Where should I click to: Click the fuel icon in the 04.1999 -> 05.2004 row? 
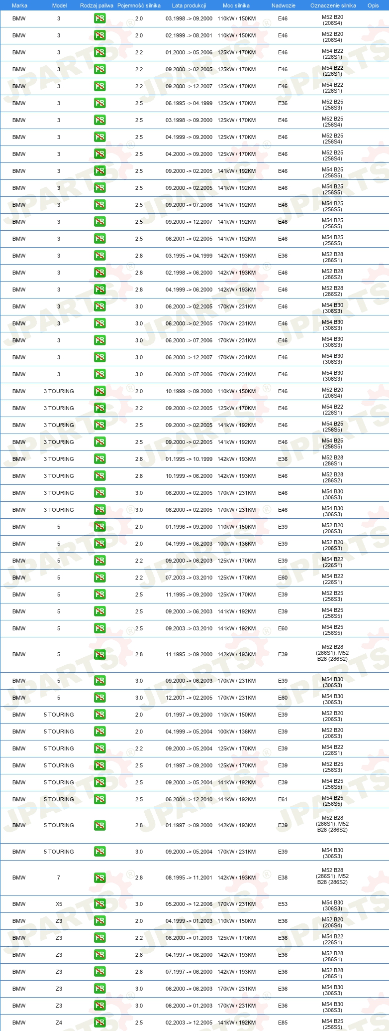click(x=100, y=732)
